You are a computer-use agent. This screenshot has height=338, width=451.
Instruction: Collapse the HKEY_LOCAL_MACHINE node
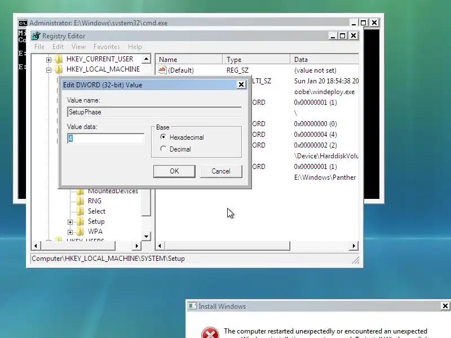pyautogui.click(x=48, y=70)
